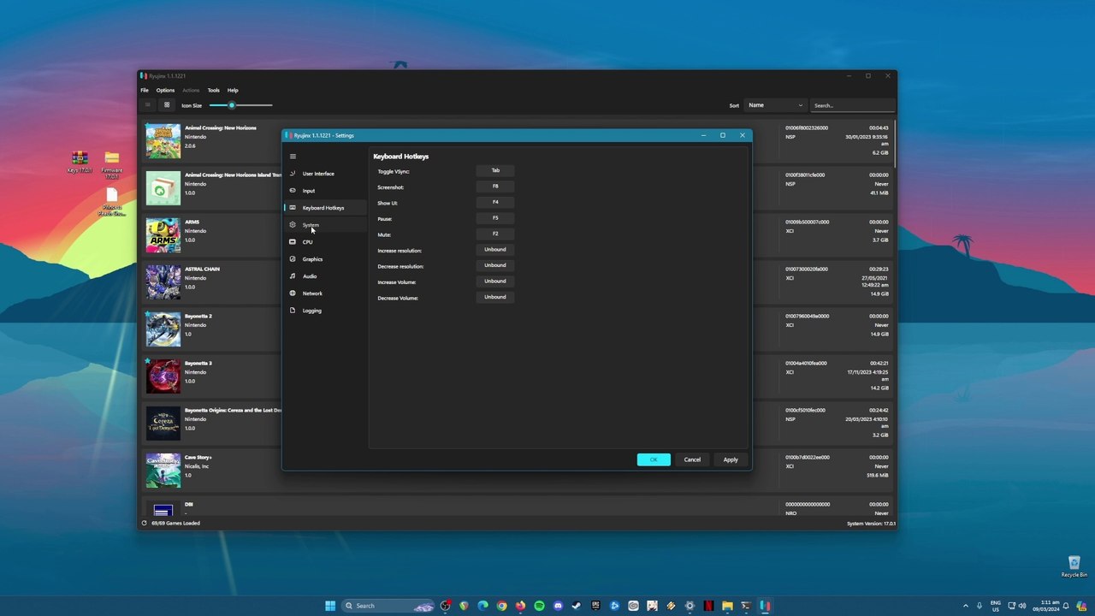Rebind the Toggle VSync hotkey (Tab)
The image size is (1095, 616).
click(x=495, y=170)
